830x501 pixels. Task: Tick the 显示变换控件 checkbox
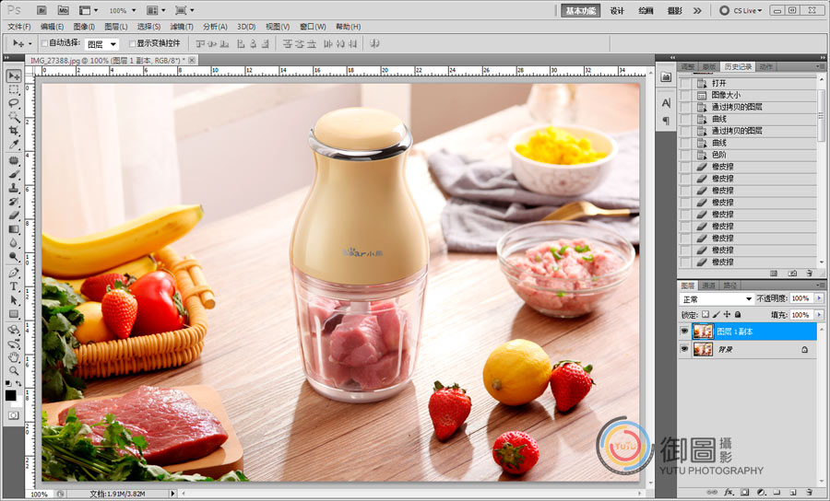[132, 43]
